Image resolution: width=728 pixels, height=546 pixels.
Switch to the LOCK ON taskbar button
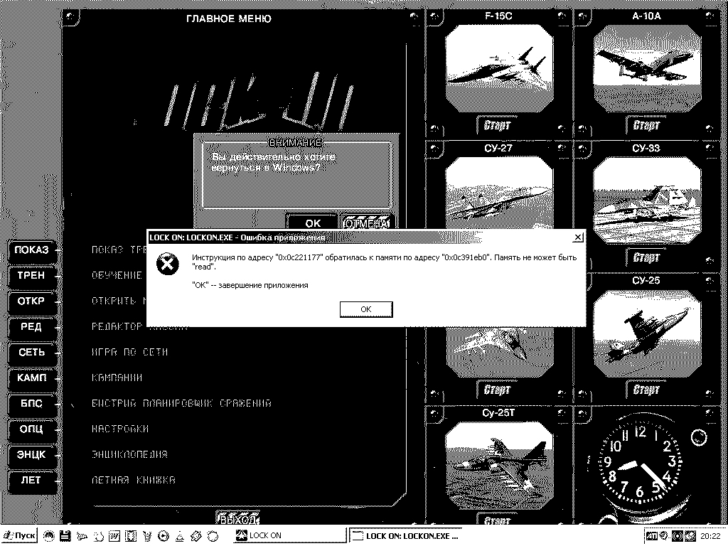pyautogui.click(x=289, y=536)
